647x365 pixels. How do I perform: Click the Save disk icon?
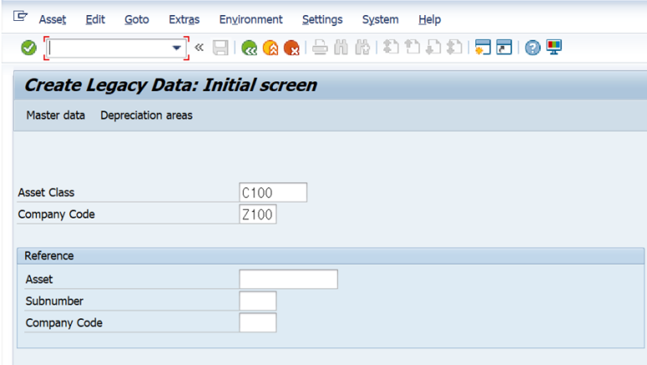(220, 48)
